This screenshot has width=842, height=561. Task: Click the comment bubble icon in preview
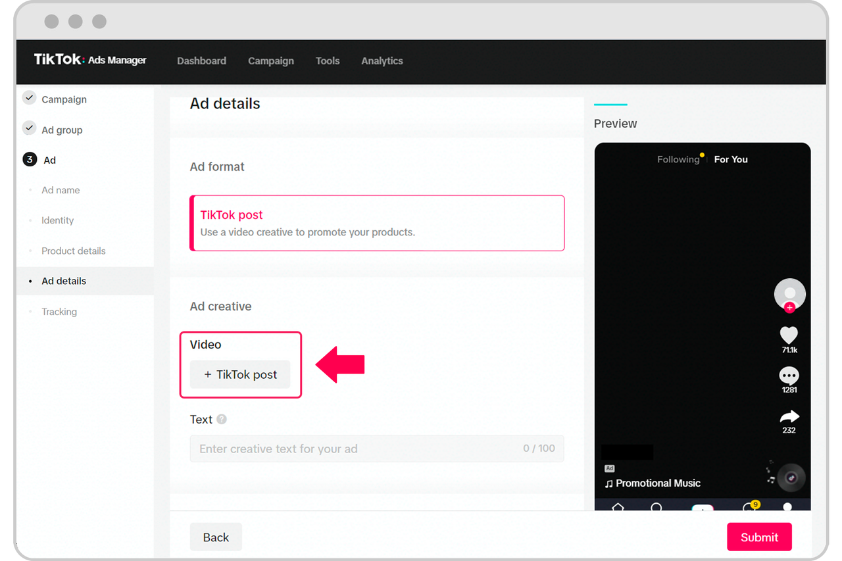pyautogui.click(x=789, y=376)
